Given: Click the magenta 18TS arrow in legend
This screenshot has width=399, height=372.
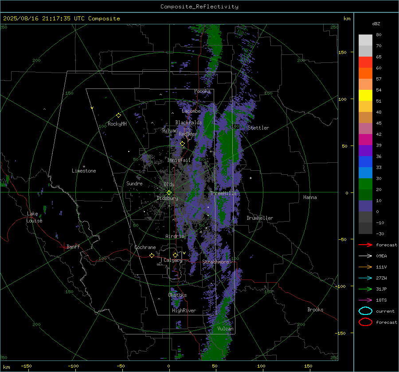Looking at the screenshot, I should coord(365,300).
